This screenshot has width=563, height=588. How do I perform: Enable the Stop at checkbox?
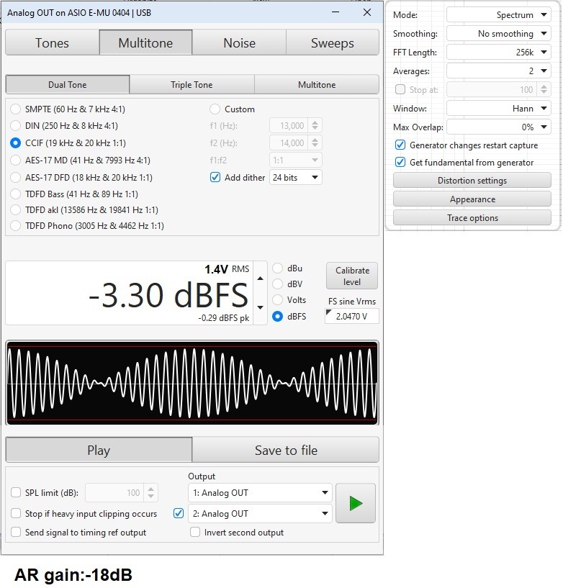pos(400,90)
